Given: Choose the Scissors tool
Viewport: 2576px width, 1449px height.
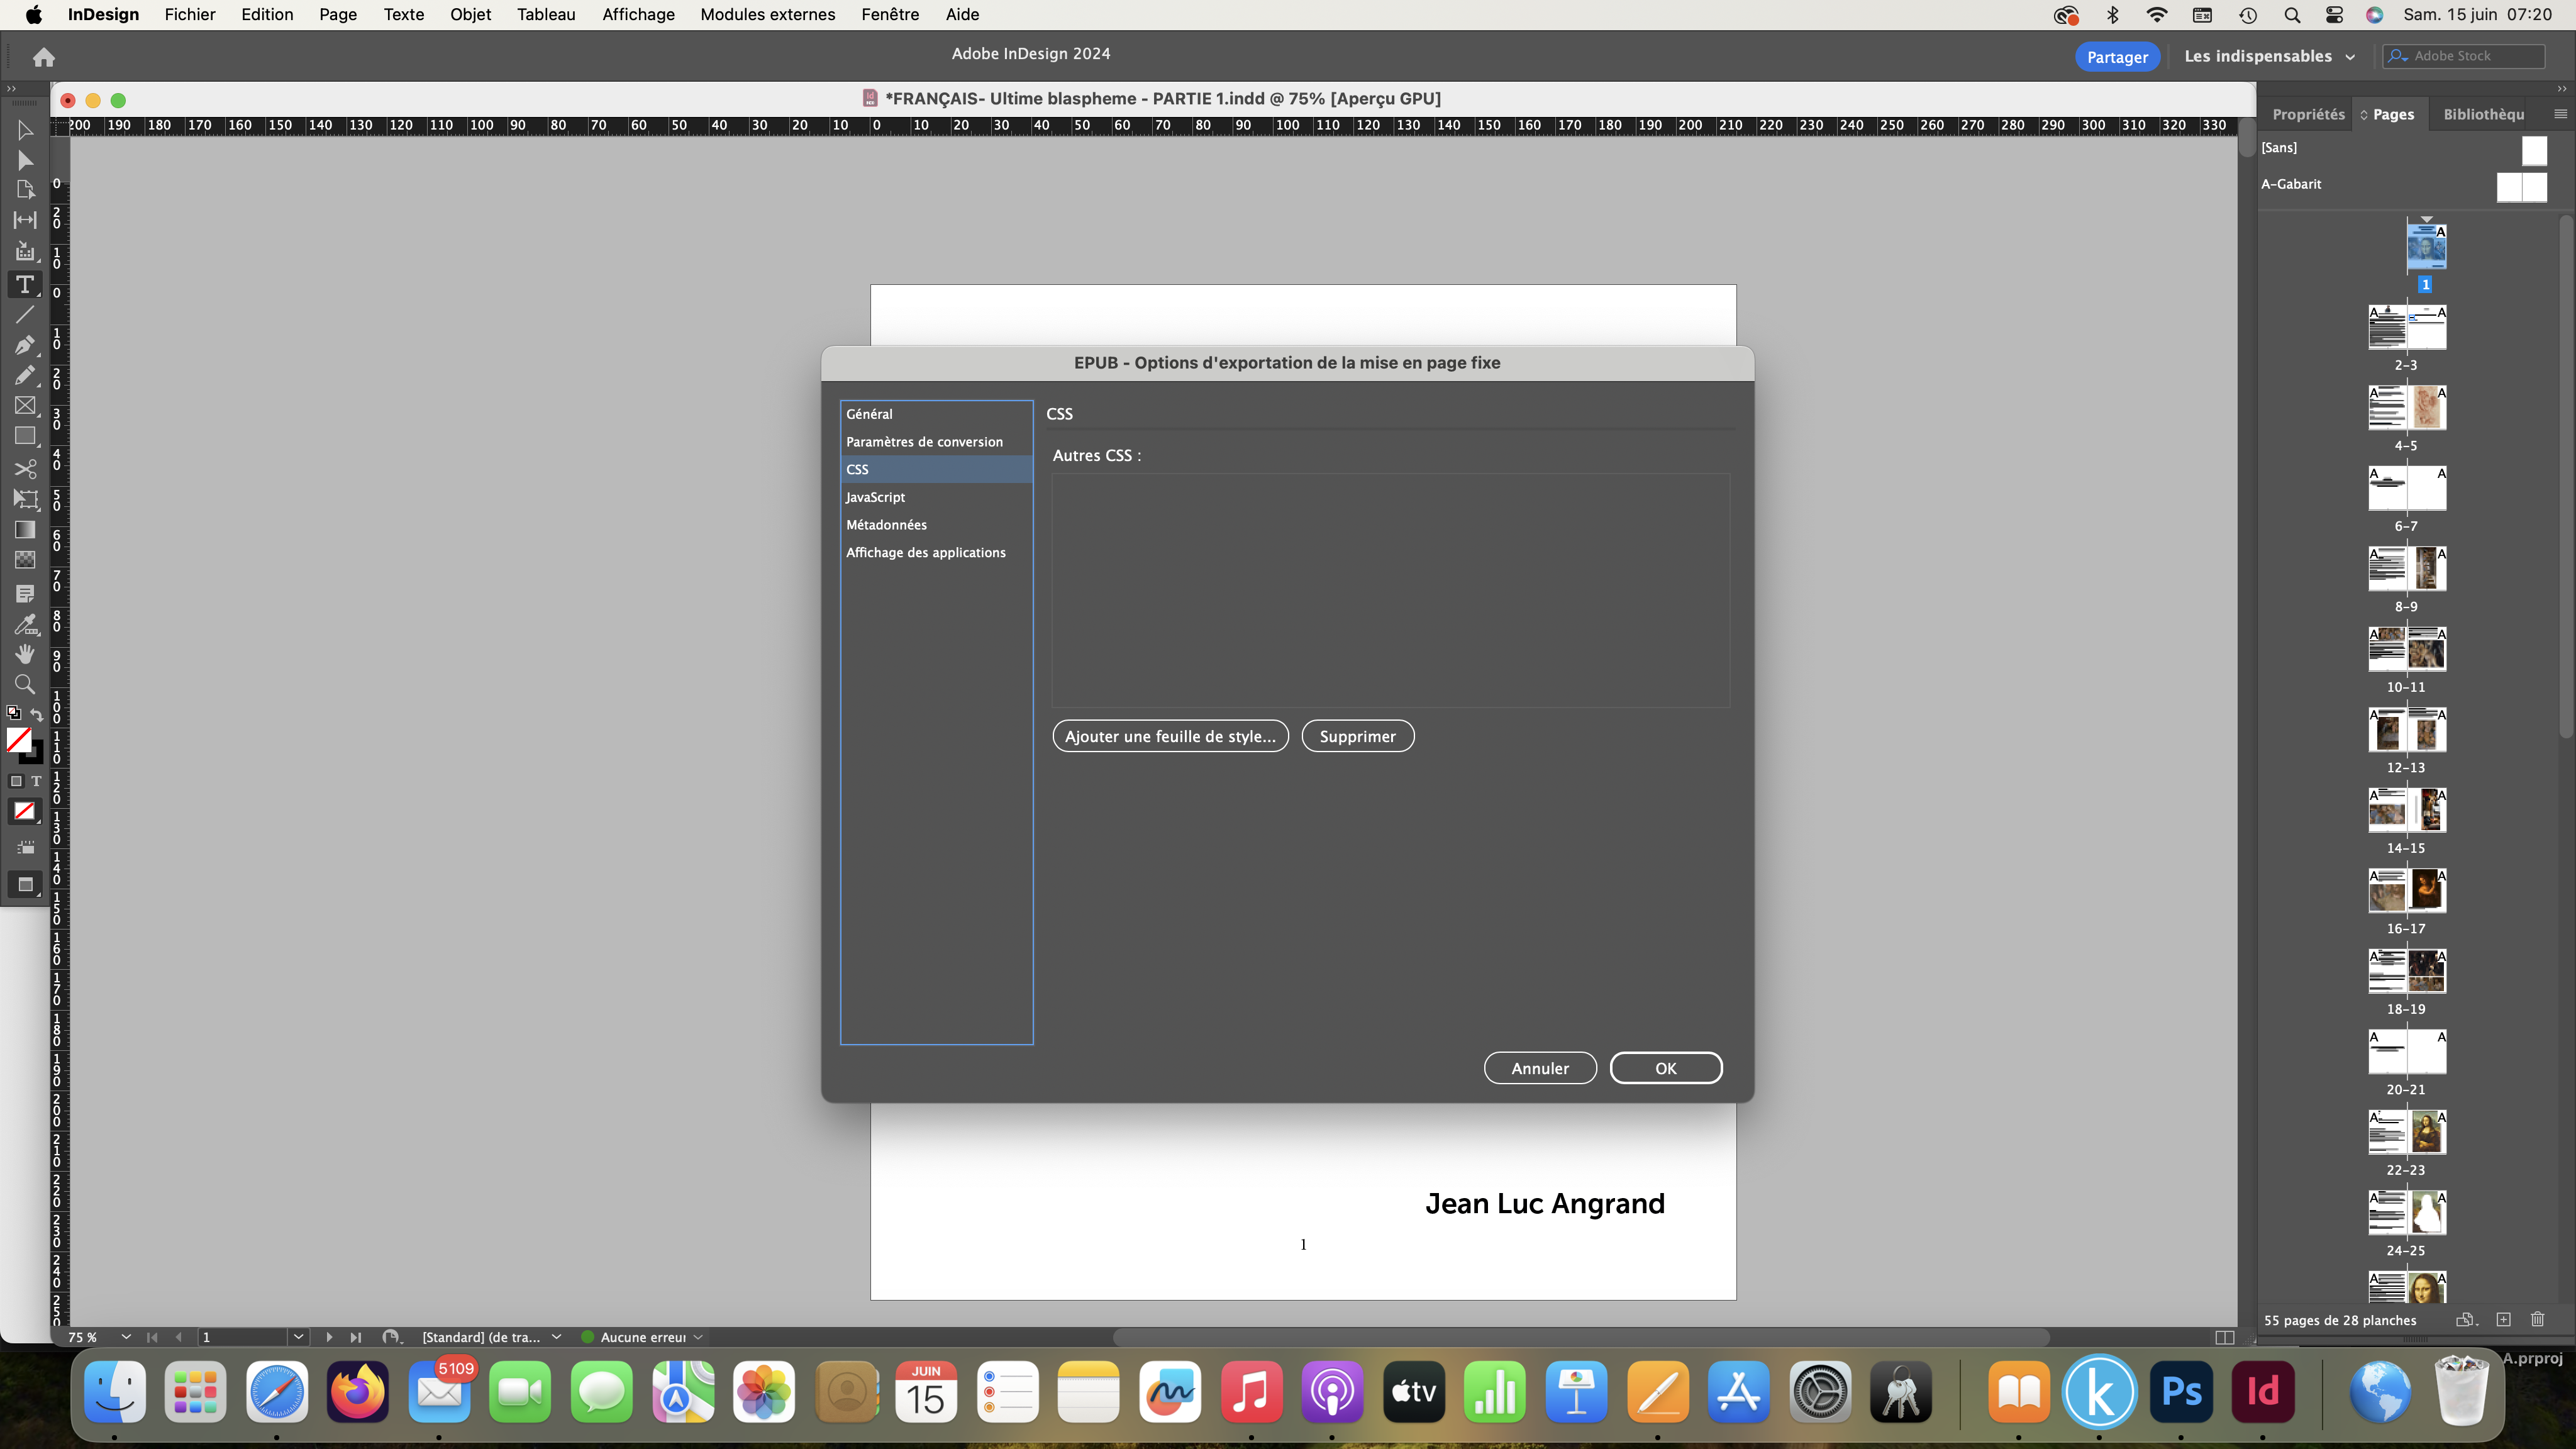Looking at the screenshot, I should (24, 470).
